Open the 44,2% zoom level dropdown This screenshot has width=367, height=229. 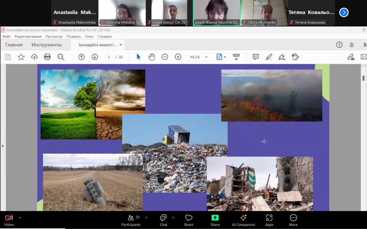[x=206, y=57]
